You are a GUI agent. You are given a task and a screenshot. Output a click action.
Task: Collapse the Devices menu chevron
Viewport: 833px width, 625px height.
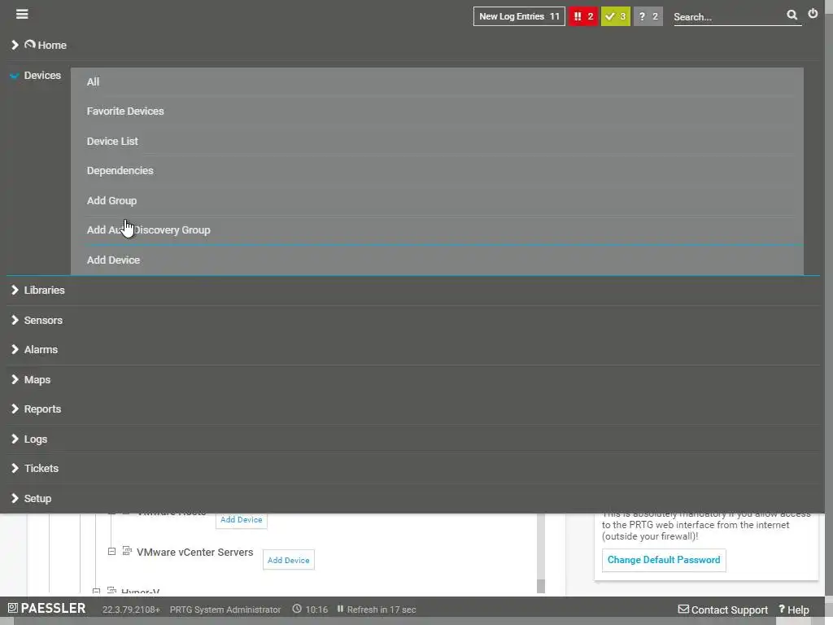click(15, 76)
